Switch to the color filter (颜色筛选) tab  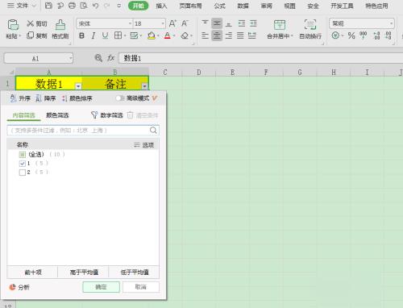[x=57, y=115]
